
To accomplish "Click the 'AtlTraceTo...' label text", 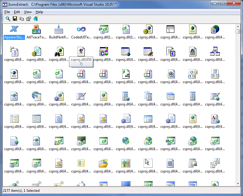I will tap(36, 37).
